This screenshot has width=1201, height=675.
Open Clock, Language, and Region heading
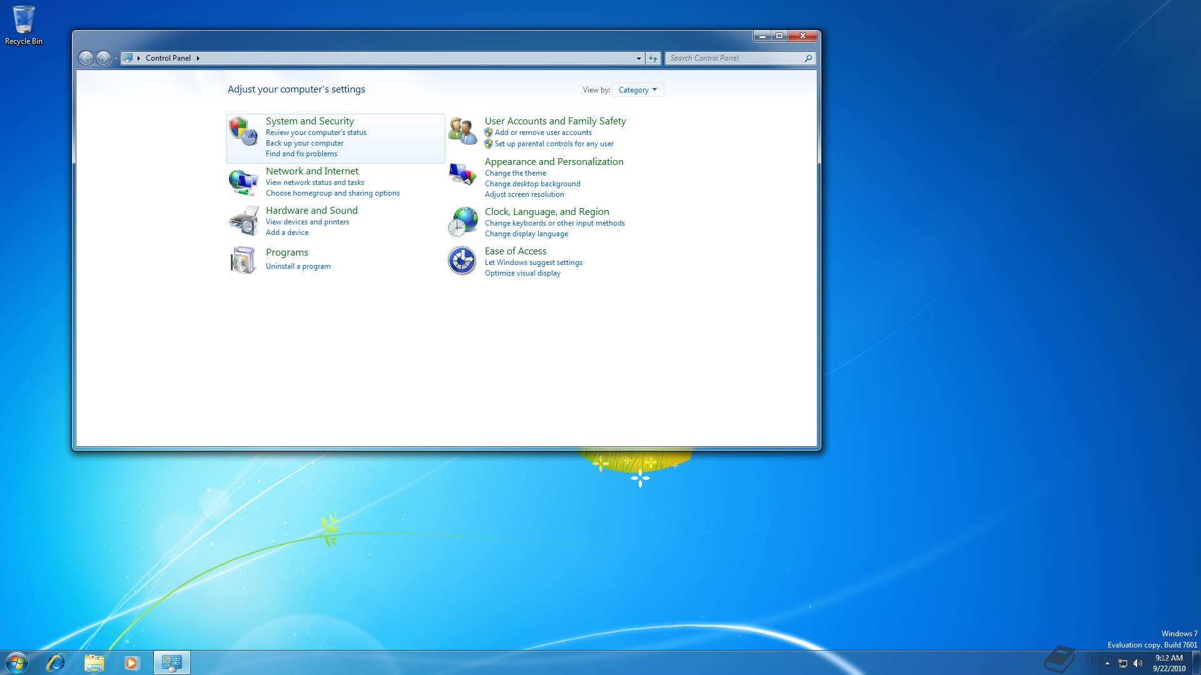(547, 212)
